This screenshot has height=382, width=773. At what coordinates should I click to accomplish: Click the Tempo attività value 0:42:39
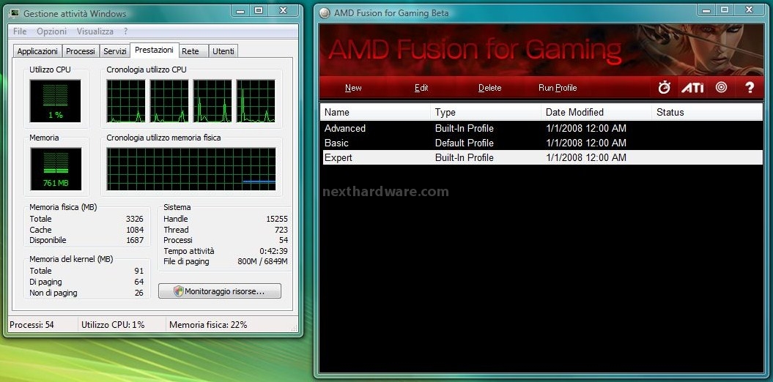tap(273, 252)
